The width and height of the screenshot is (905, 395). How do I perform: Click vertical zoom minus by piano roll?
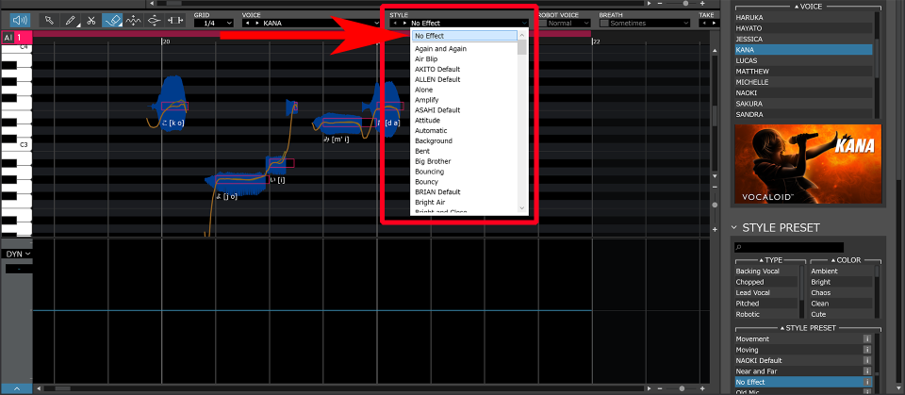716,187
